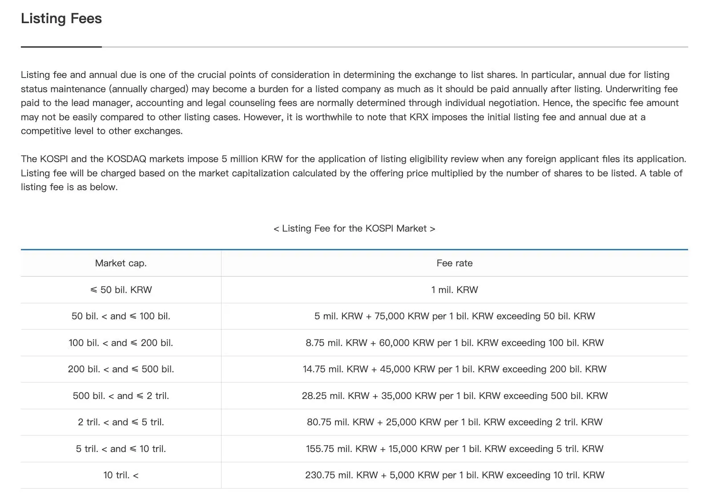Click the '14.75 mil. KRW + 45,000 KRW' fee cell

coord(455,369)
